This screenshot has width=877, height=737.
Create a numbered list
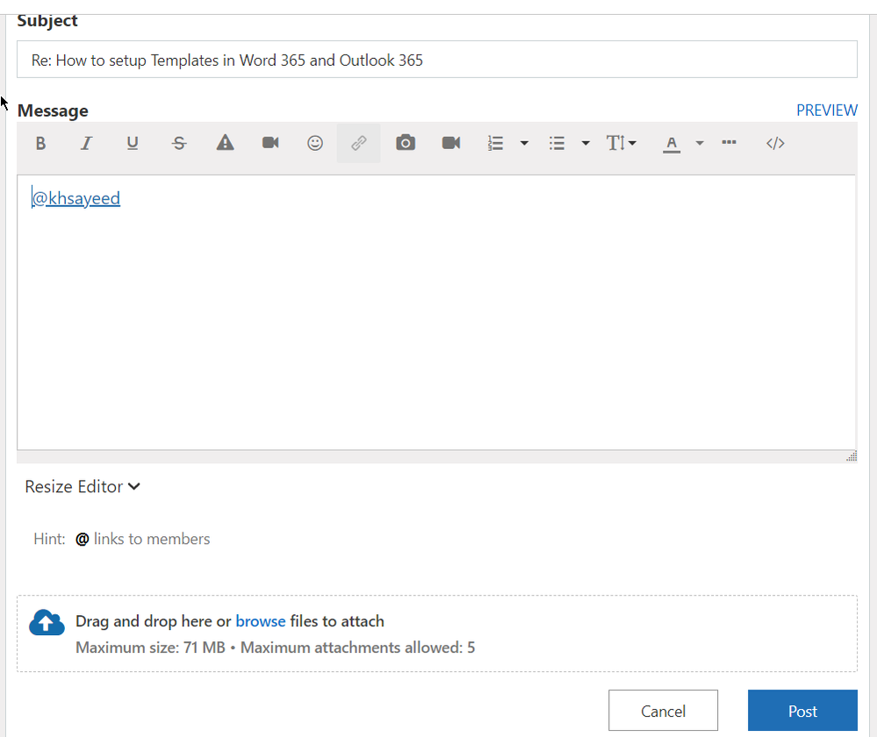click(x=495, y=143)
